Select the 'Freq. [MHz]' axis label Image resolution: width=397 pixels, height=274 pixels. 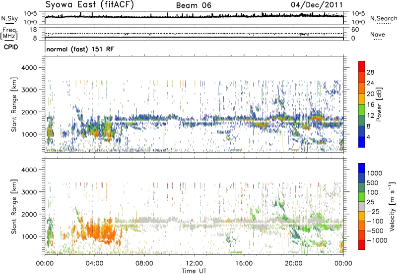click(x=9, y=33)
